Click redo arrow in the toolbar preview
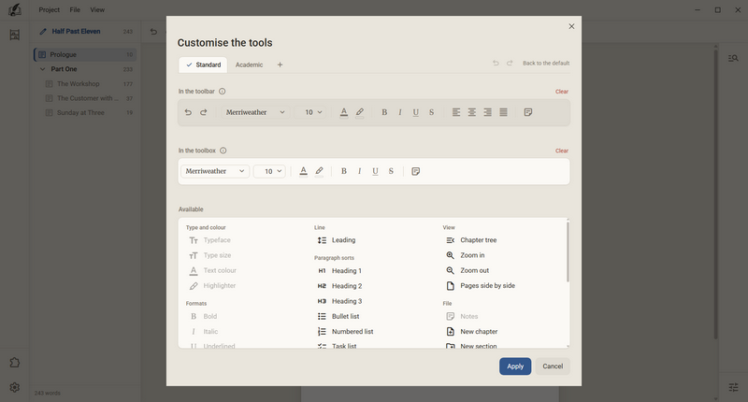Image resolution: width=748 pixels, height=402 pixels. [204, 112]
